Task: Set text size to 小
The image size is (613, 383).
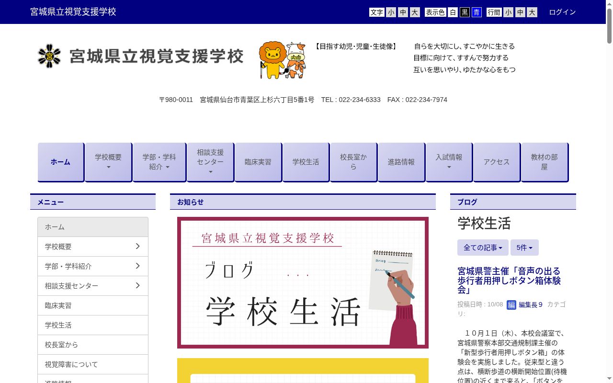Action: (x=391, y=12)
